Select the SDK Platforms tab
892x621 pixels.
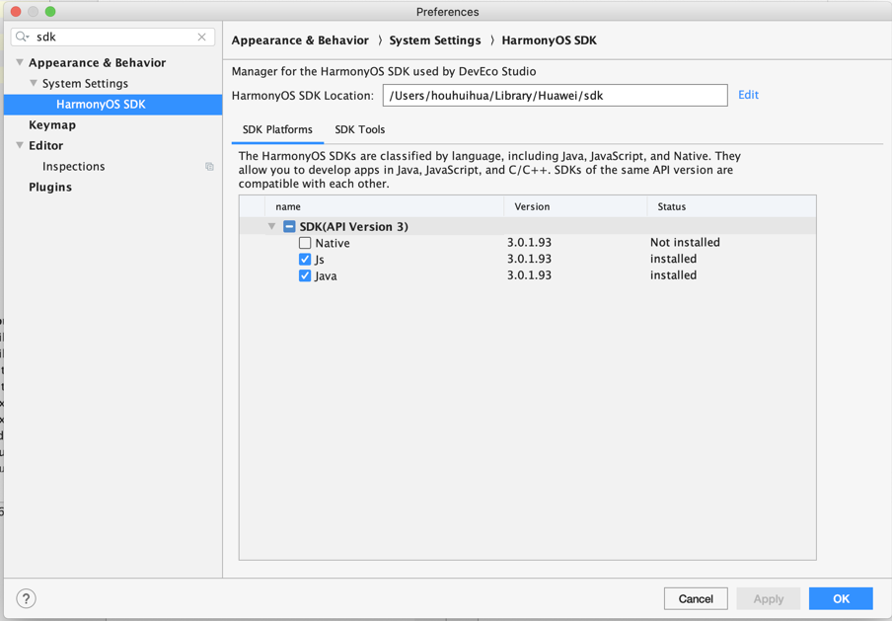pyautogui.click(x=277, y=129)
